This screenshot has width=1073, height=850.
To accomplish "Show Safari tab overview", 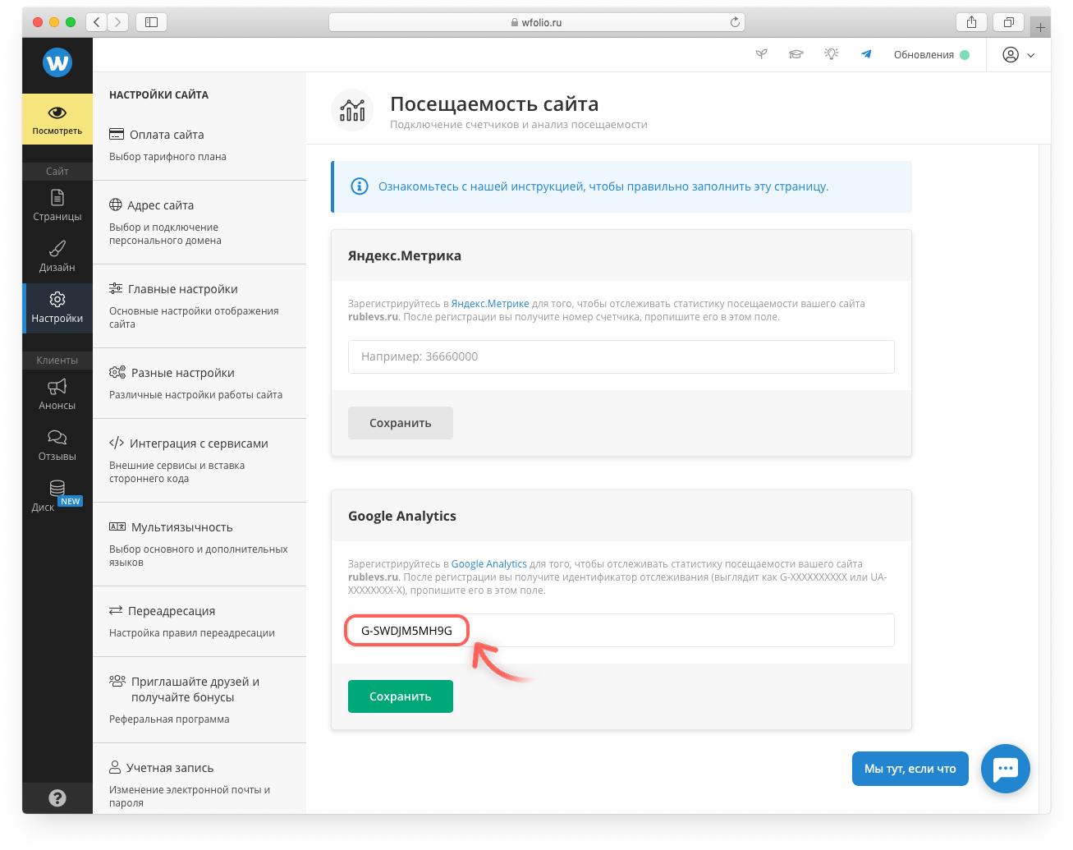I will pos(1008,22).
